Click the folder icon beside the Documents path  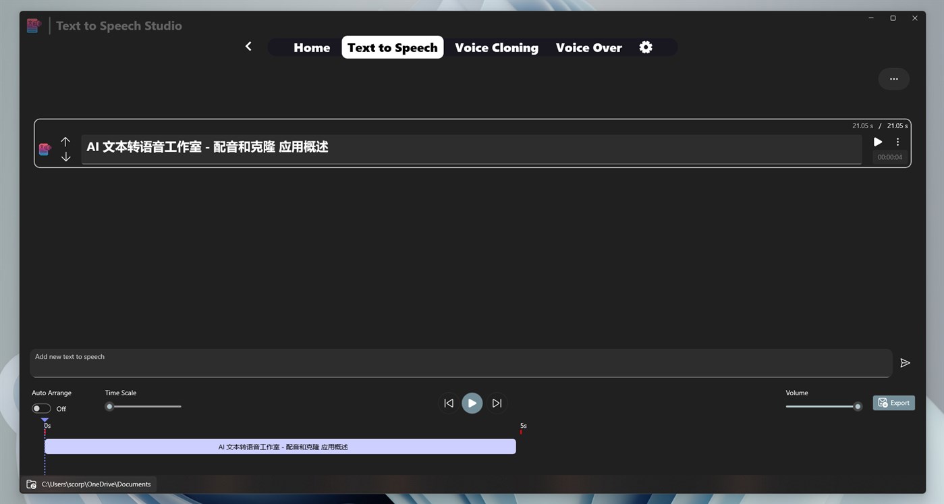[x=31, y=484]
